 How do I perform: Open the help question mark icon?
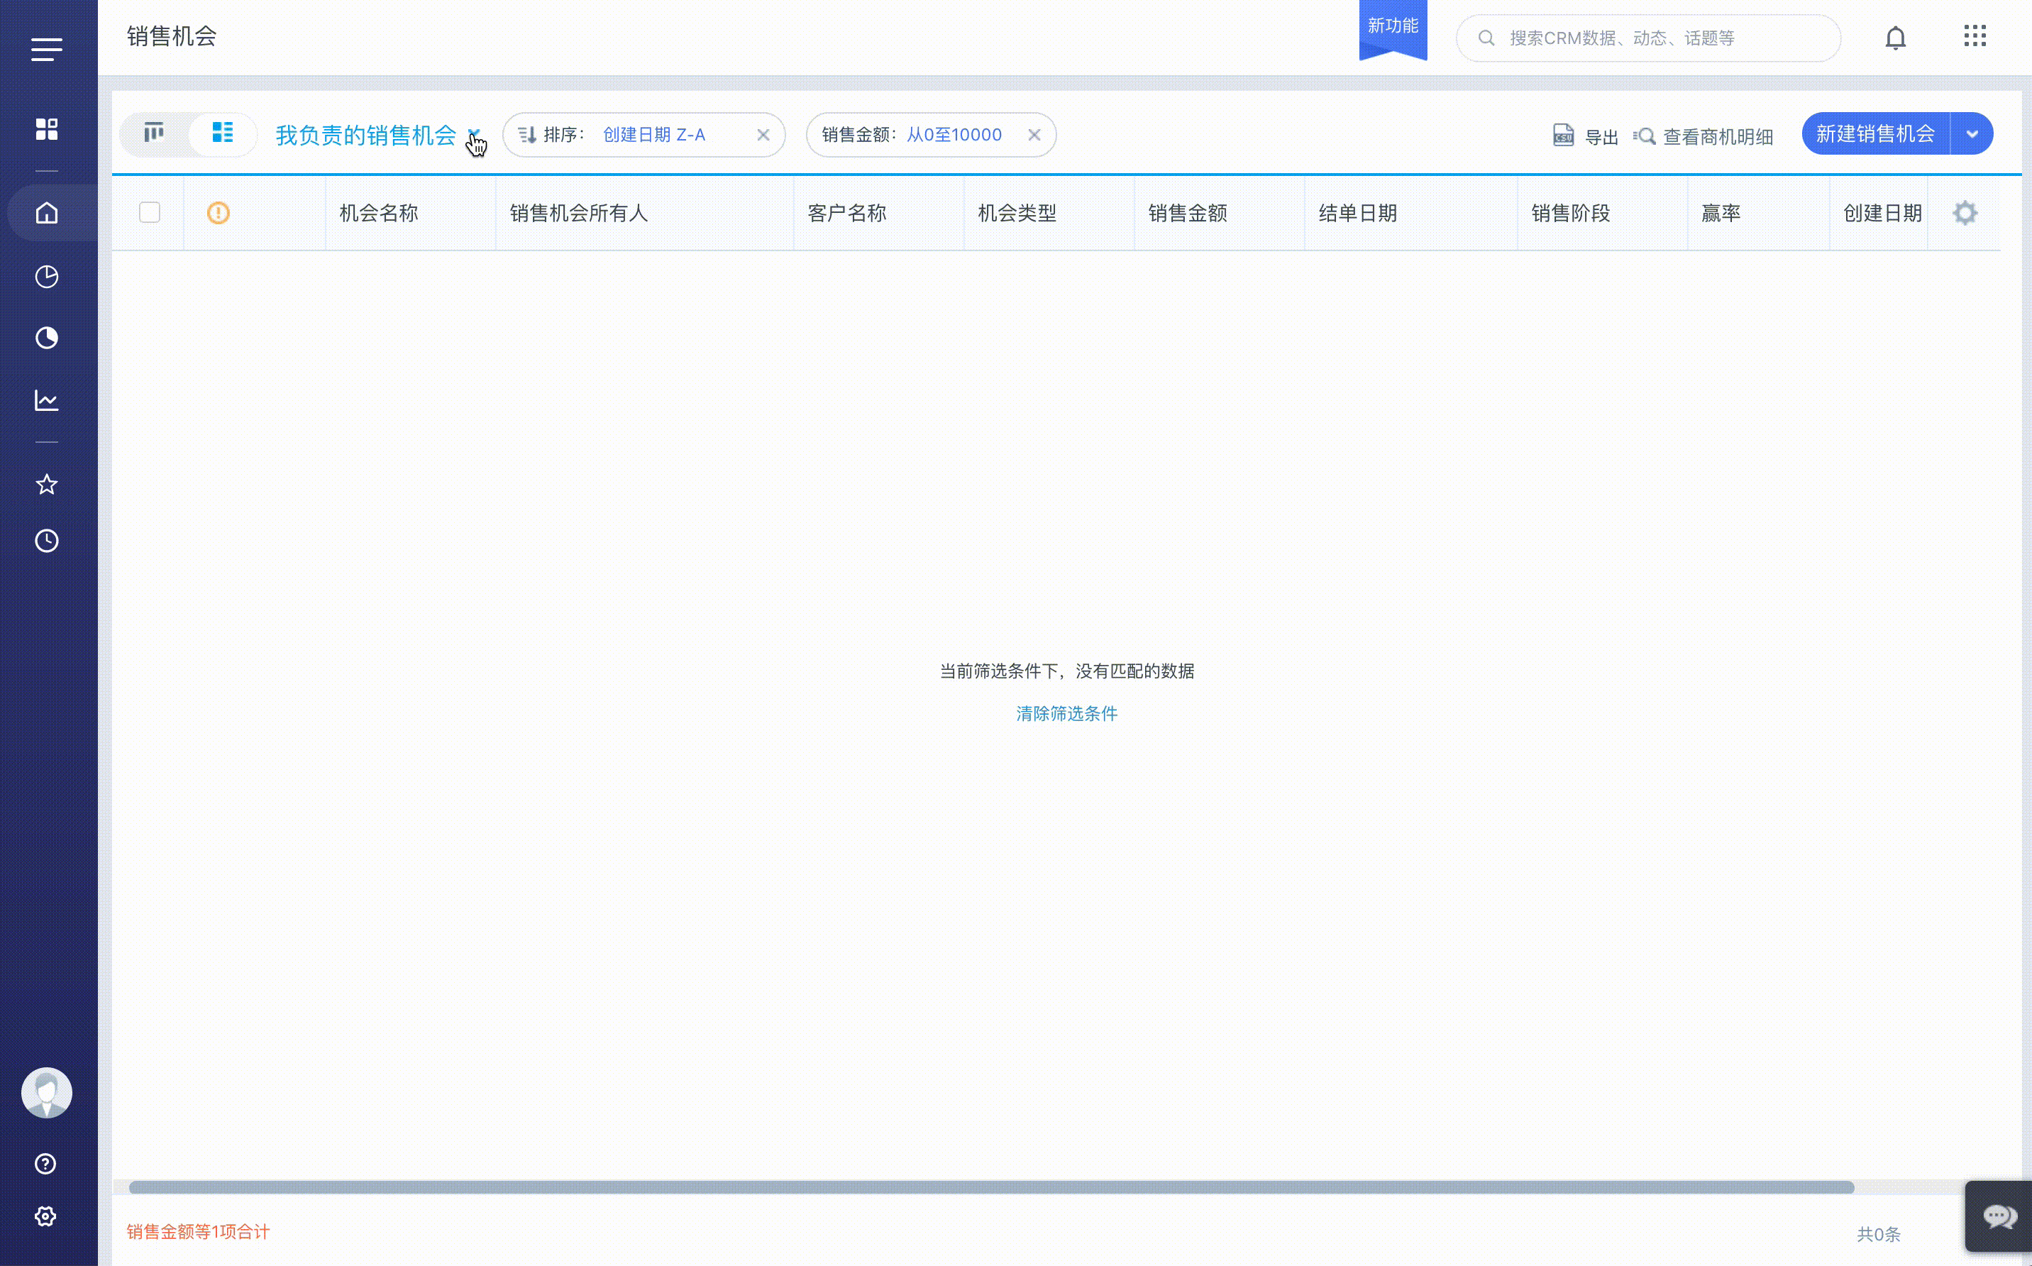coord(46,1163)
